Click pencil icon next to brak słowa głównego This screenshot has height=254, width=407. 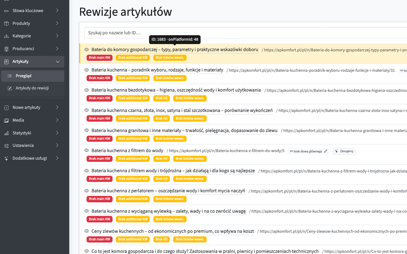[x=326, y=151]
